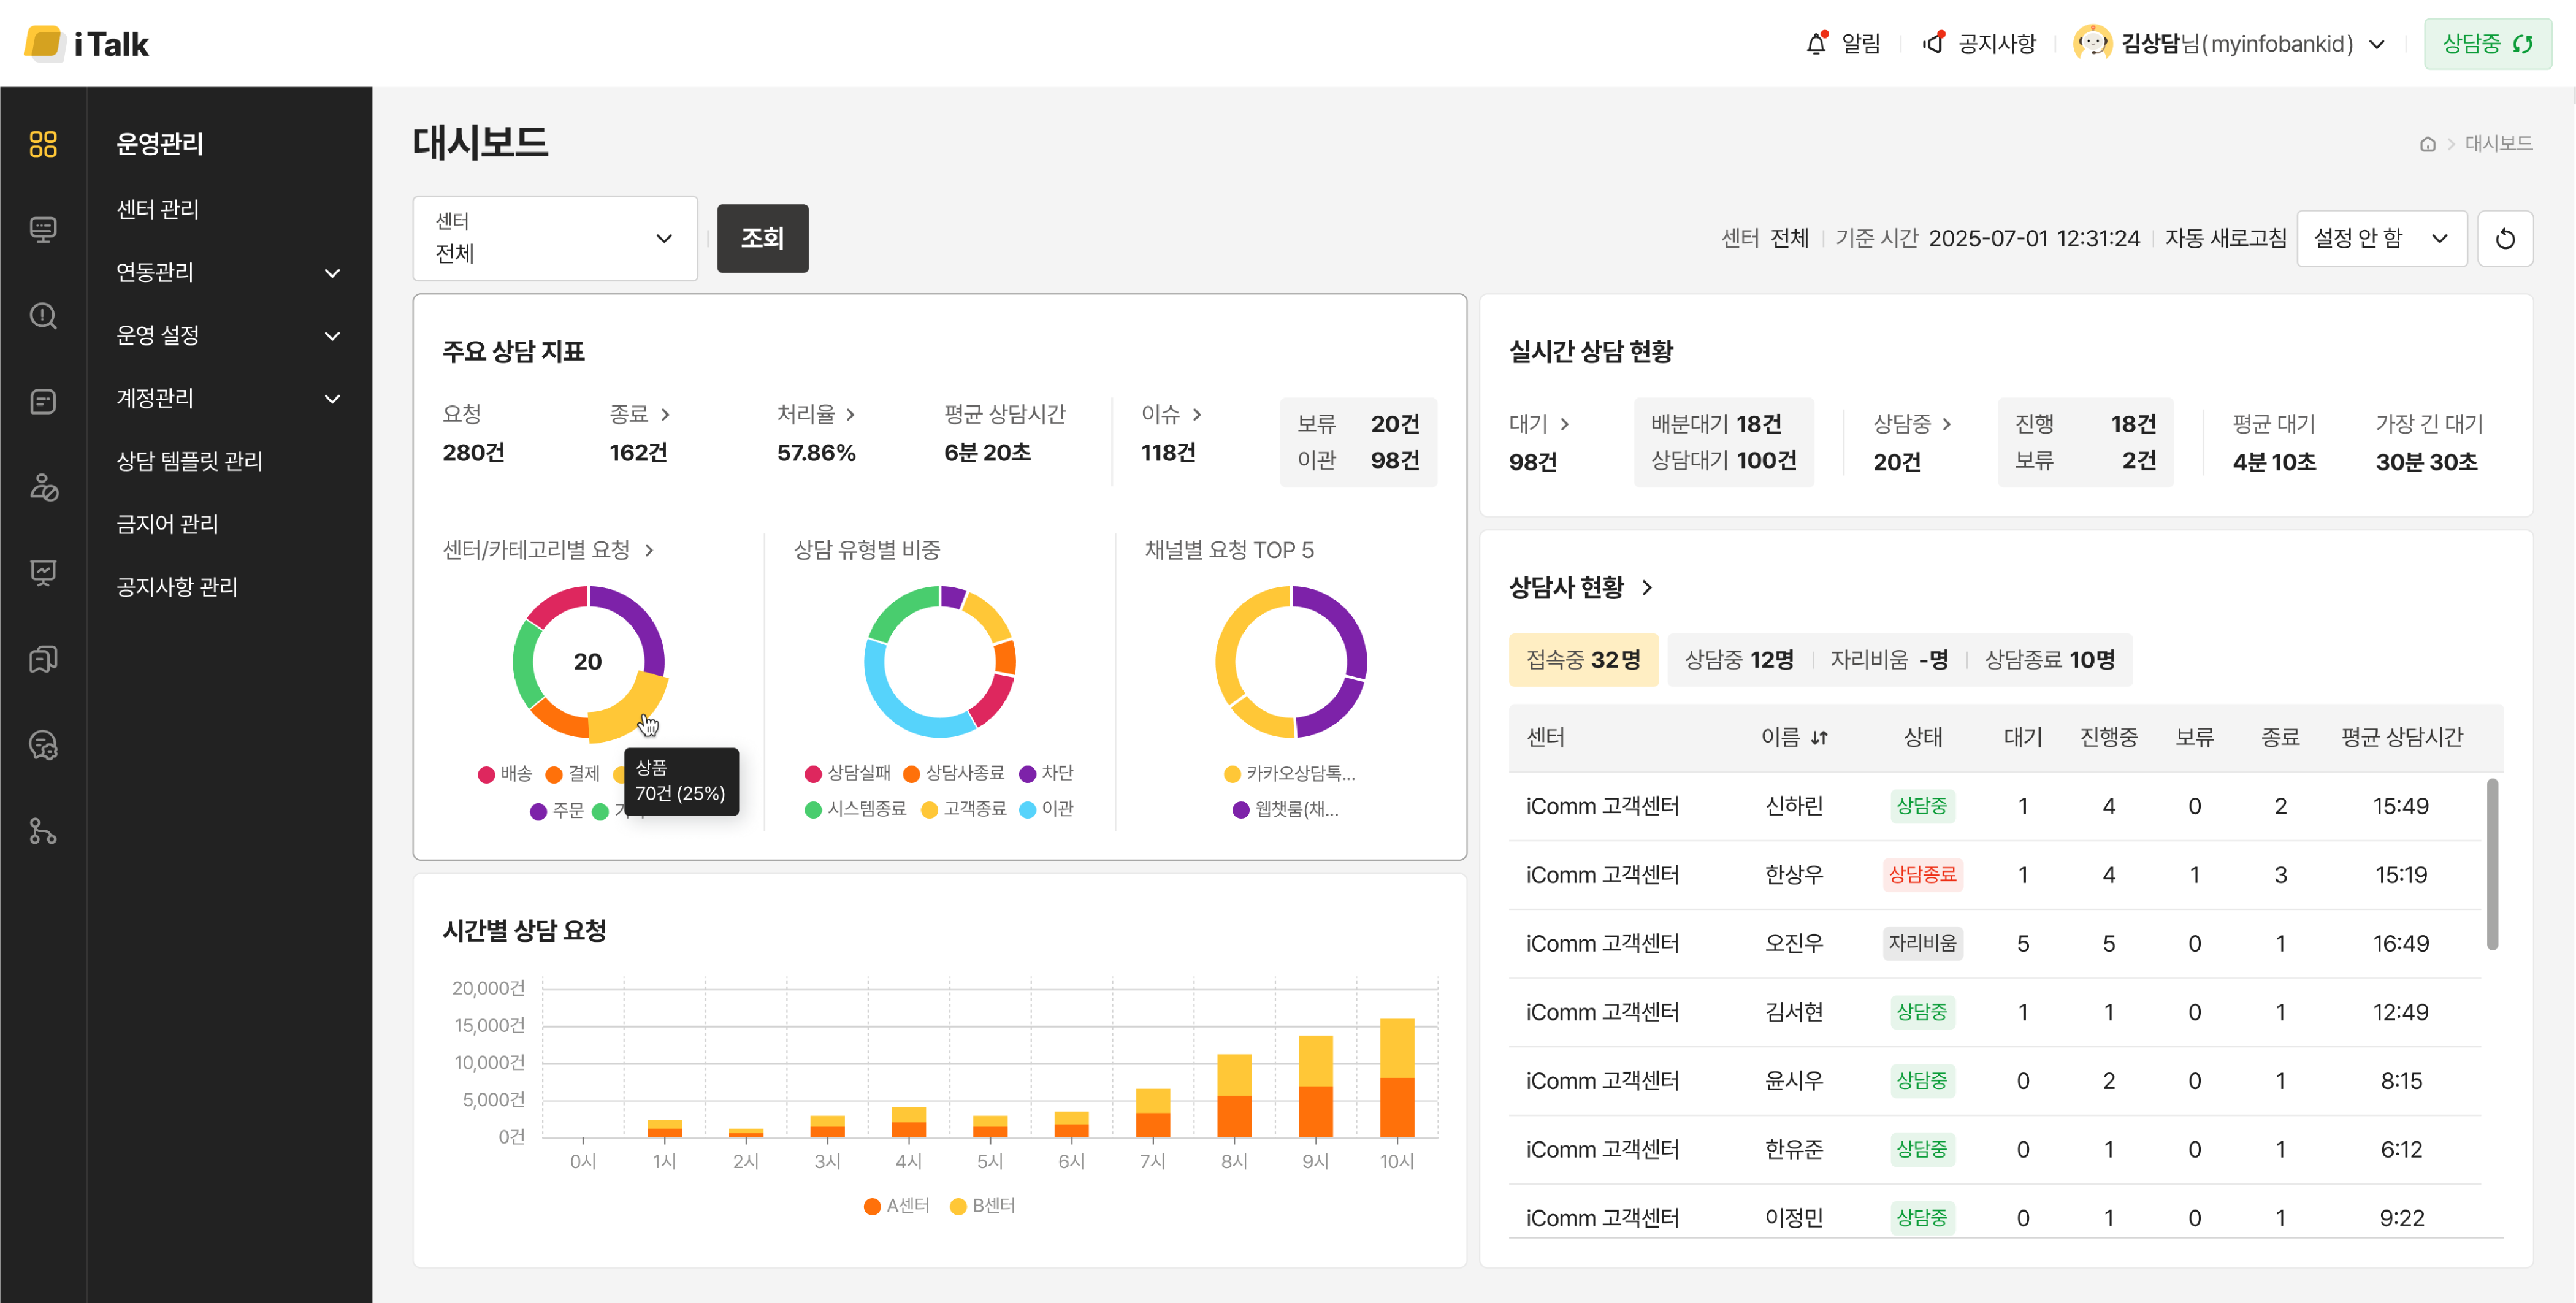
Task: Click the home breadcrumb icon
Action: (2427, 144)
